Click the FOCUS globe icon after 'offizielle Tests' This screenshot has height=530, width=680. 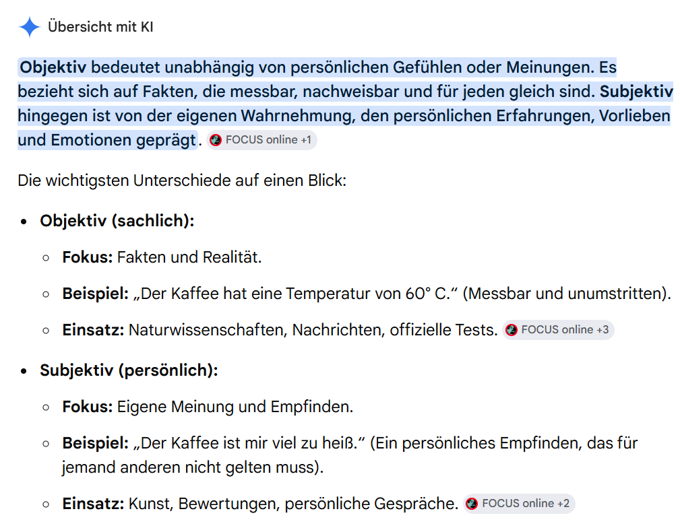[512, 330]
